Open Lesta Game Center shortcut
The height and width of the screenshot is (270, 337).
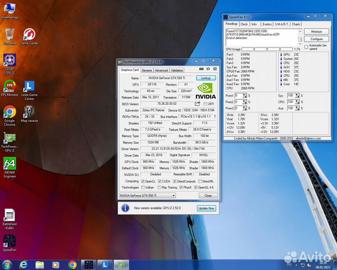point(29,90)
